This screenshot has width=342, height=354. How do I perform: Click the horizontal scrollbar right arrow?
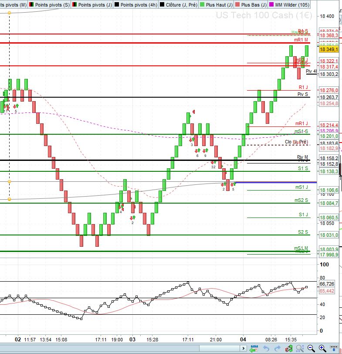coord(243,348)
